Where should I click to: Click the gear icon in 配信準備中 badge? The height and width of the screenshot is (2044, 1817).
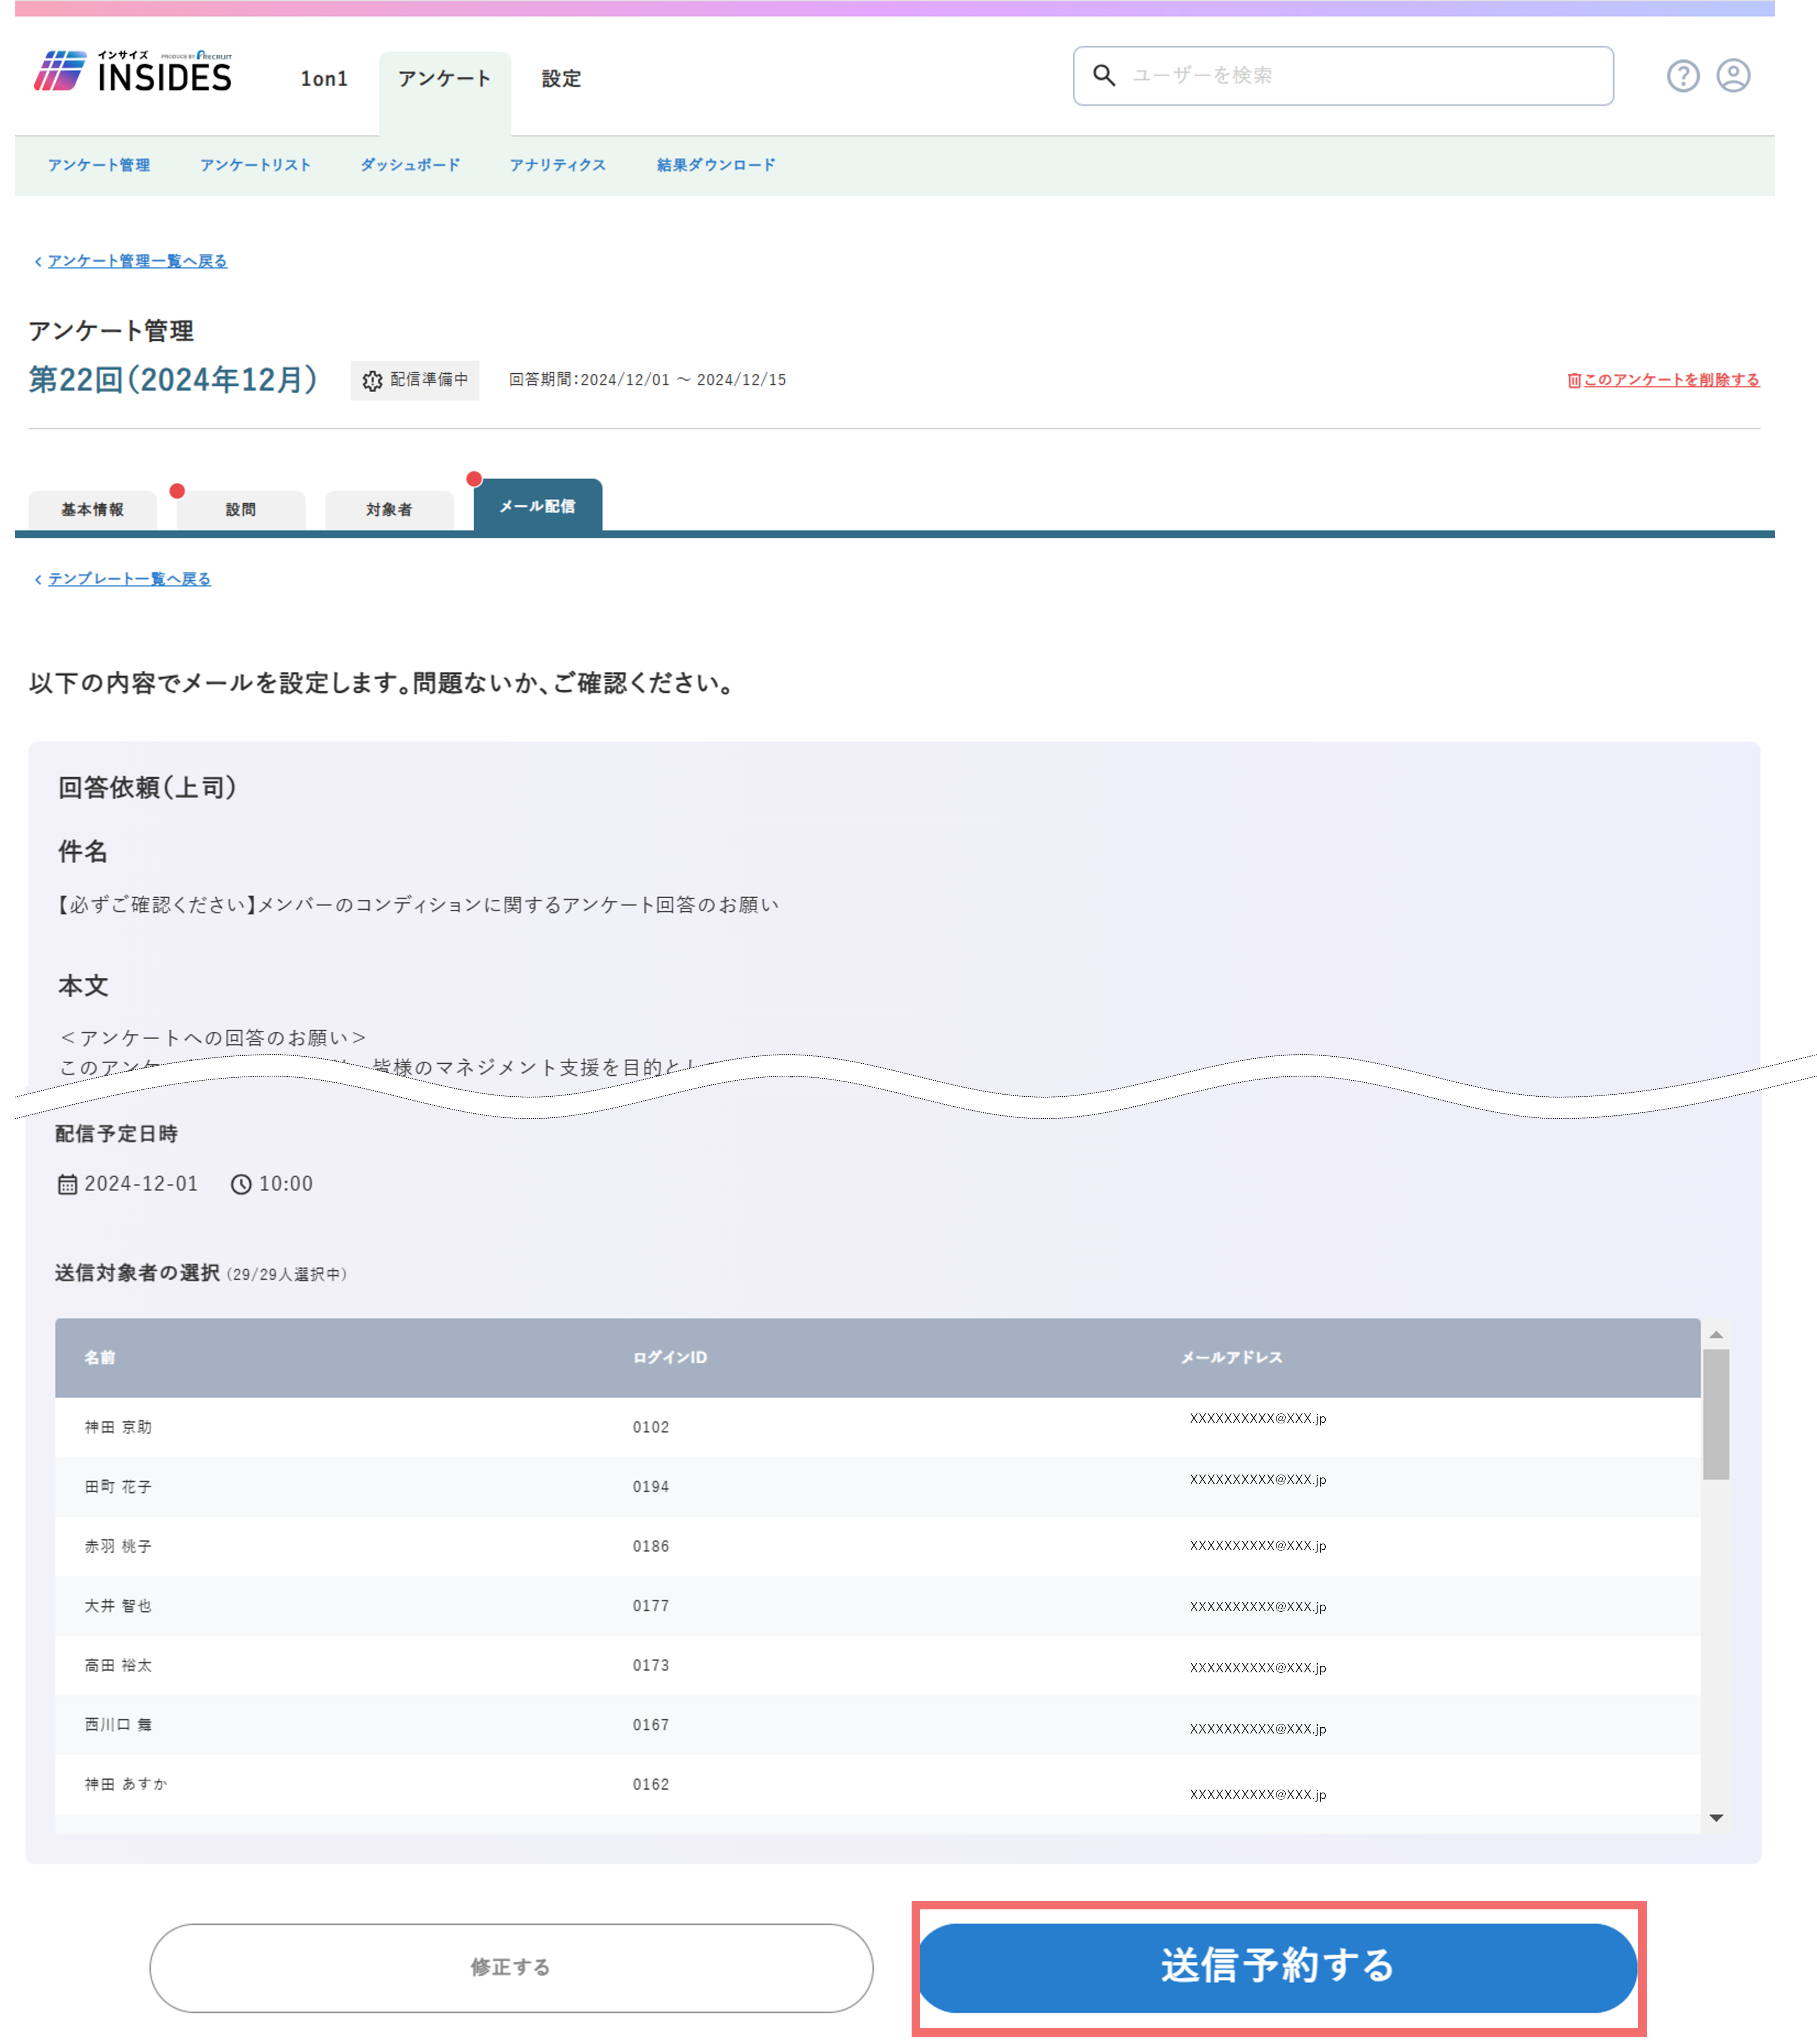pyautogui.click(x=372, y=381)
